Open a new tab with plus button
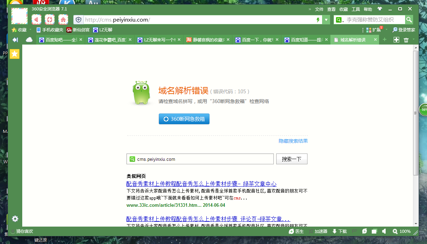427x244 pixels. pos(384,40)
